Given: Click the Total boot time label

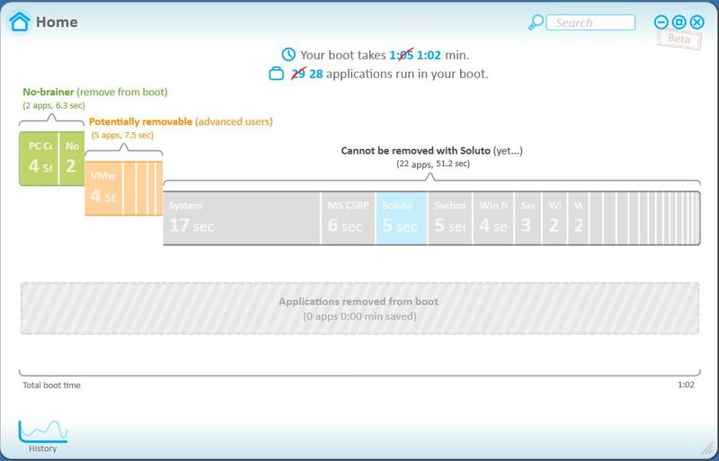Looking at the screenshot, I should click(x=52, y=386).
